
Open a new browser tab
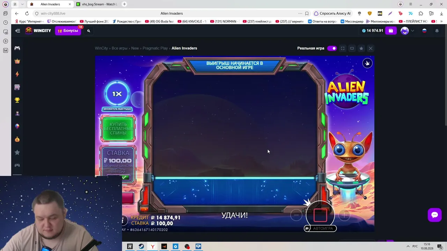(x=124, y=4)
